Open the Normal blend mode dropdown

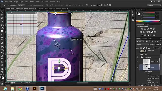click(x=143, y=44)
